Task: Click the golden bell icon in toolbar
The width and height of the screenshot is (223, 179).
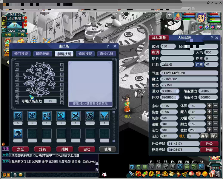Action: 185,174
